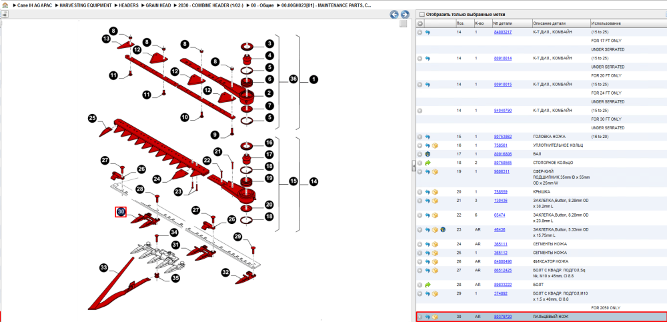
Task: Open part number link 80910015
Action: tap(502, 85)
